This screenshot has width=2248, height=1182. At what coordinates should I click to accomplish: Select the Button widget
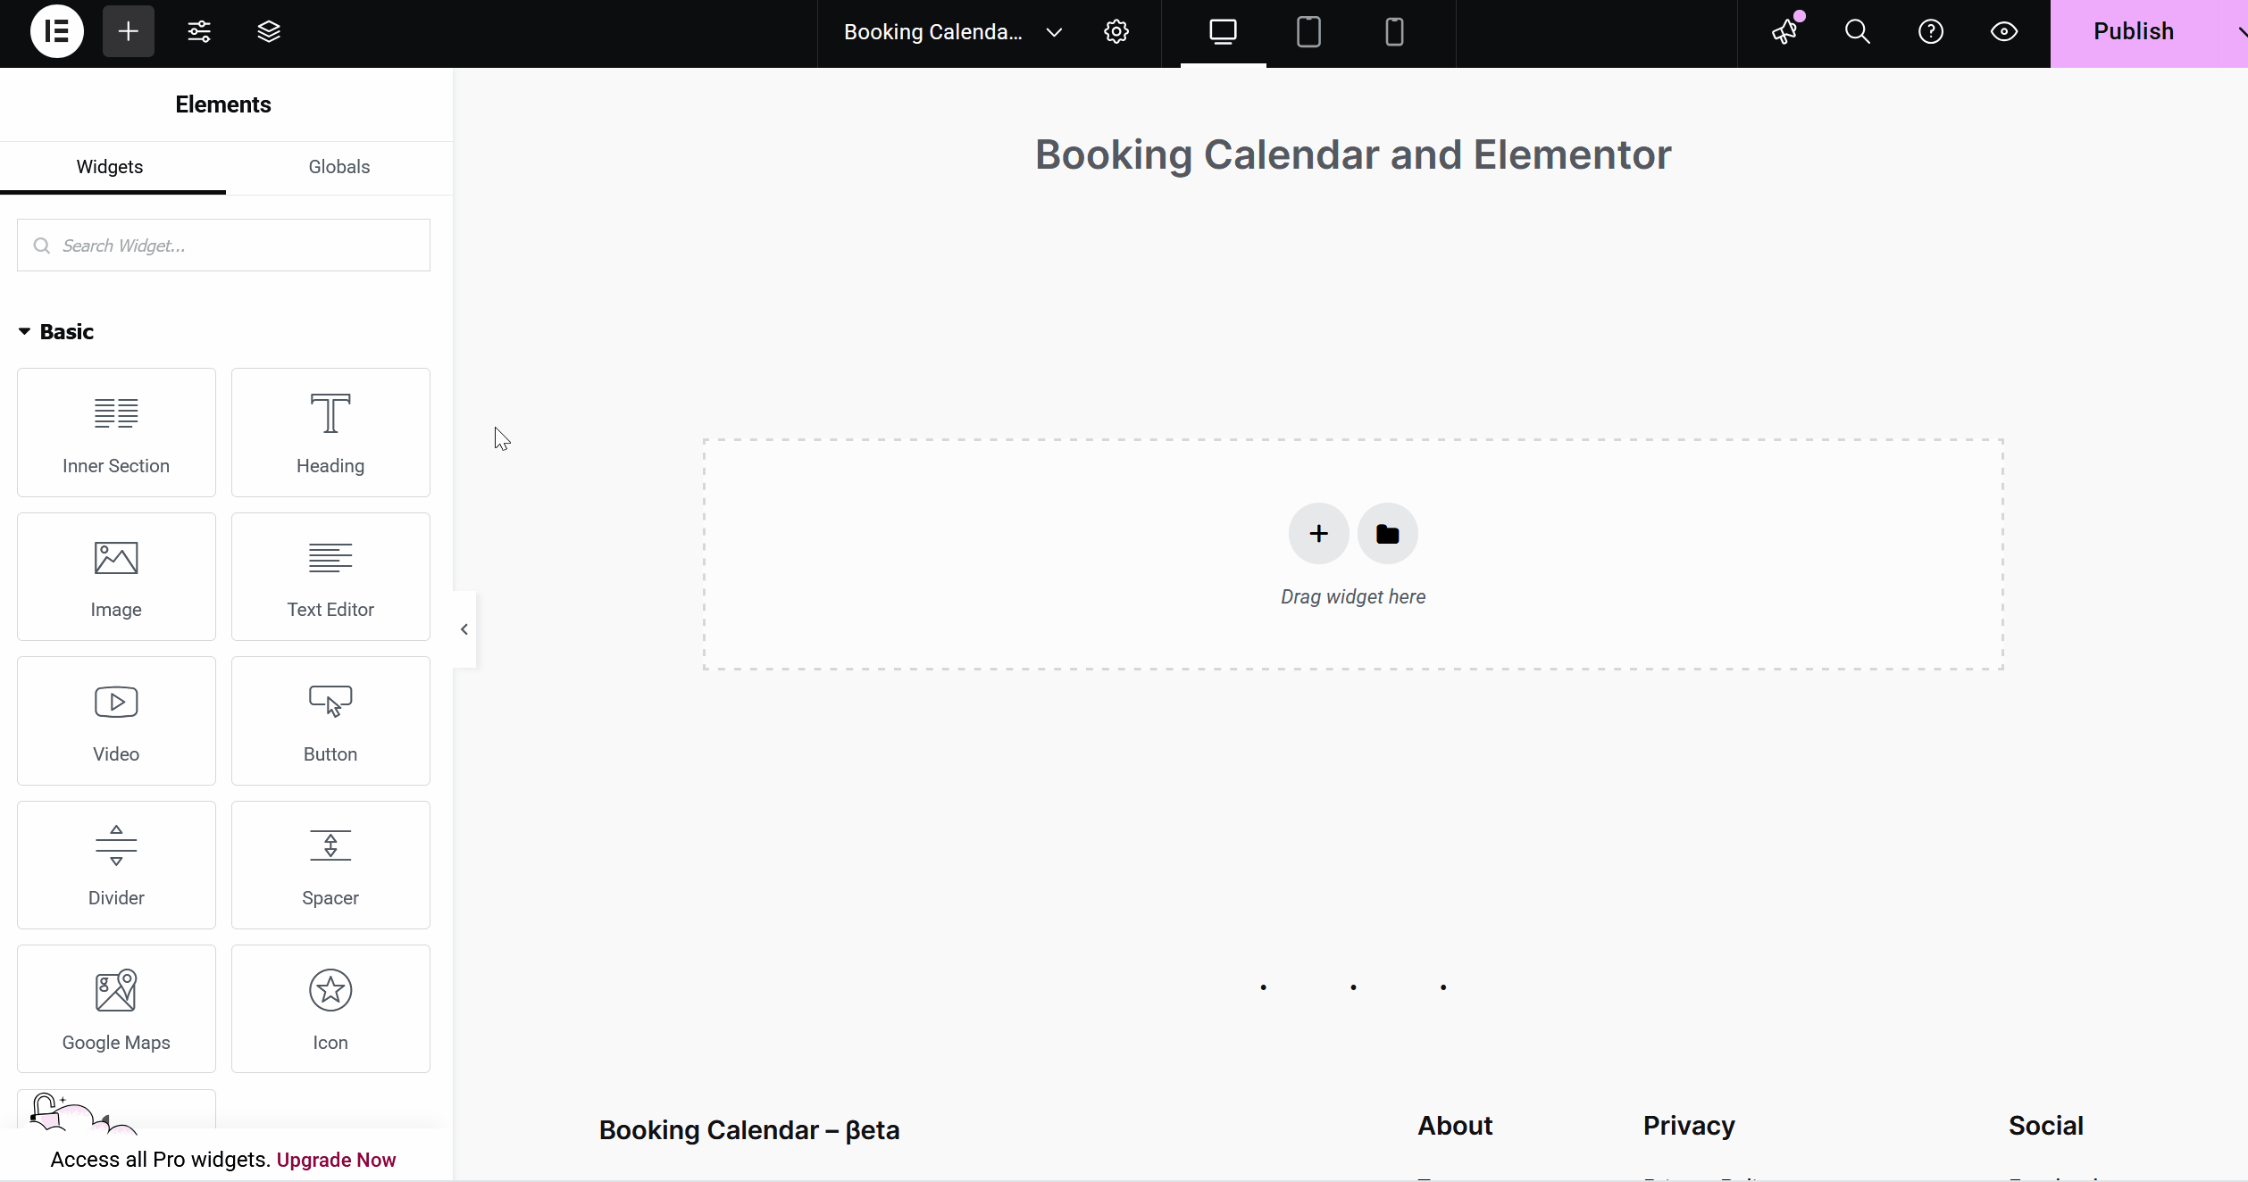tap(330, 720)
